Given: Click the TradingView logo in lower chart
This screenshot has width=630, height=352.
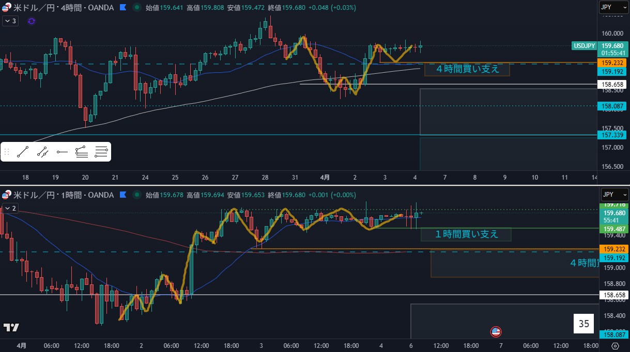Looking at the screenshot, I should coord(11,327).
